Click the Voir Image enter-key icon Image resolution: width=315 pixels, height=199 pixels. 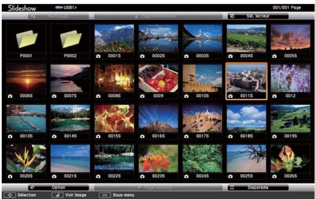point(57,195)
